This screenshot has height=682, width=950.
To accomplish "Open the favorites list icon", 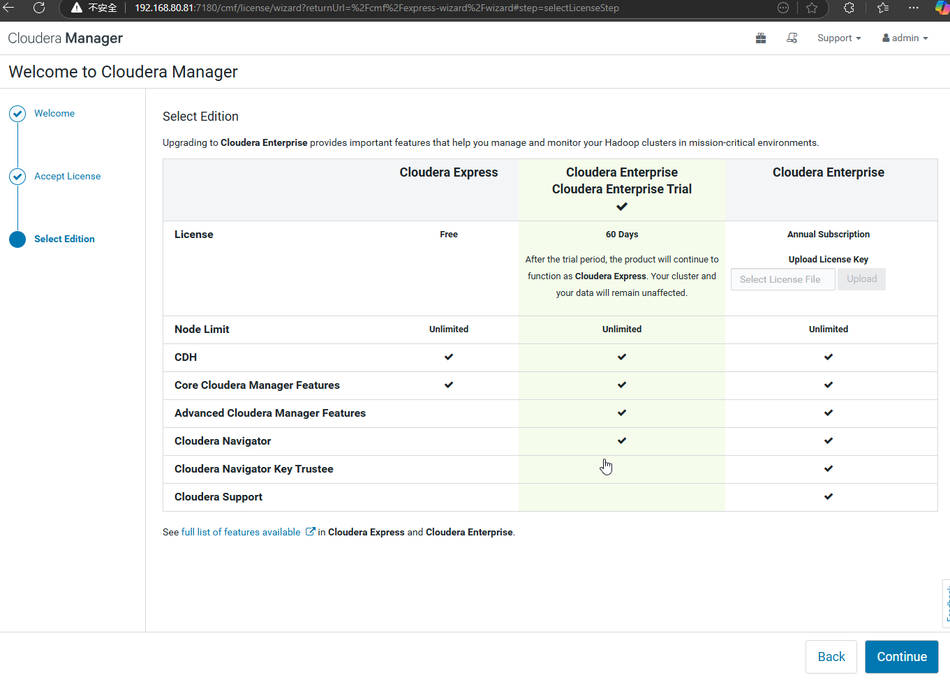I will click(x=883, y=8).
